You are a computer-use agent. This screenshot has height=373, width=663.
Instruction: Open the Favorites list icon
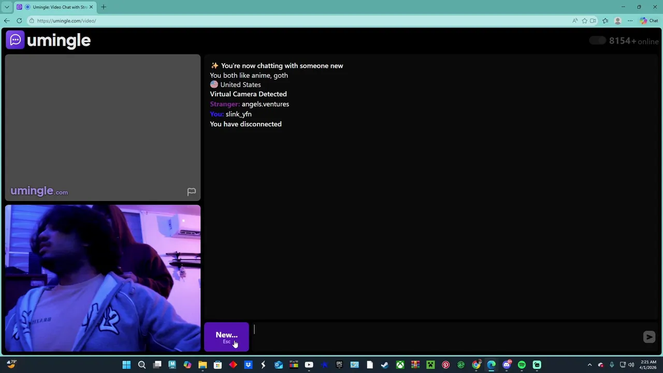click(605, 21)
